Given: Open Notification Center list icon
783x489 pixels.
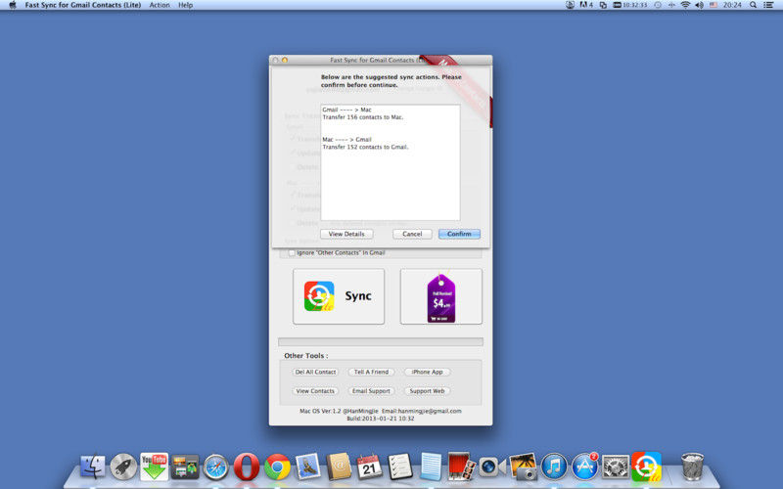Looking at the screenshot, I should pyautogui.click(x=768, y=5).
